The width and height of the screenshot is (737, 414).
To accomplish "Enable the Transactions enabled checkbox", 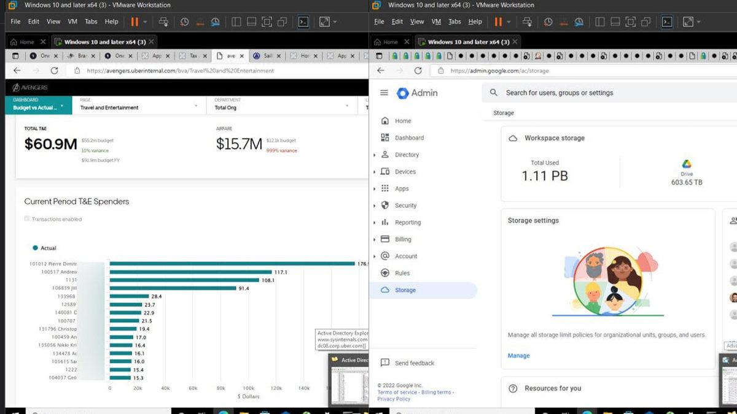I will coord(27,219).
